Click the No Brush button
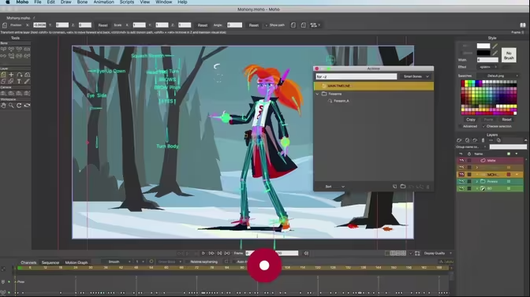This screenshot has width=530, height=297. pos(509,55)
